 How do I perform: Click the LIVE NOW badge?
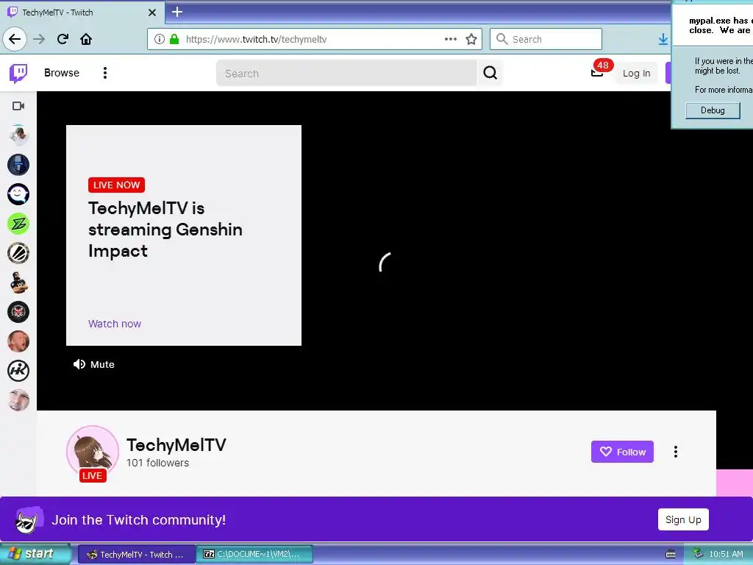pos(116,185)
